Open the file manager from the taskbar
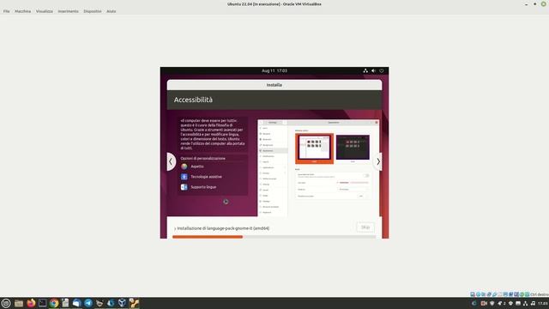 click(19, 303)
